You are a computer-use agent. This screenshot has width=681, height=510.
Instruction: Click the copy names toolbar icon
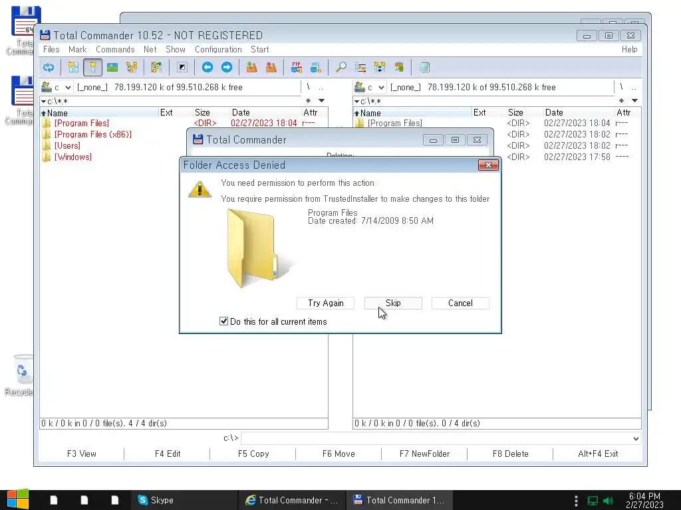(x=399, y=67)
